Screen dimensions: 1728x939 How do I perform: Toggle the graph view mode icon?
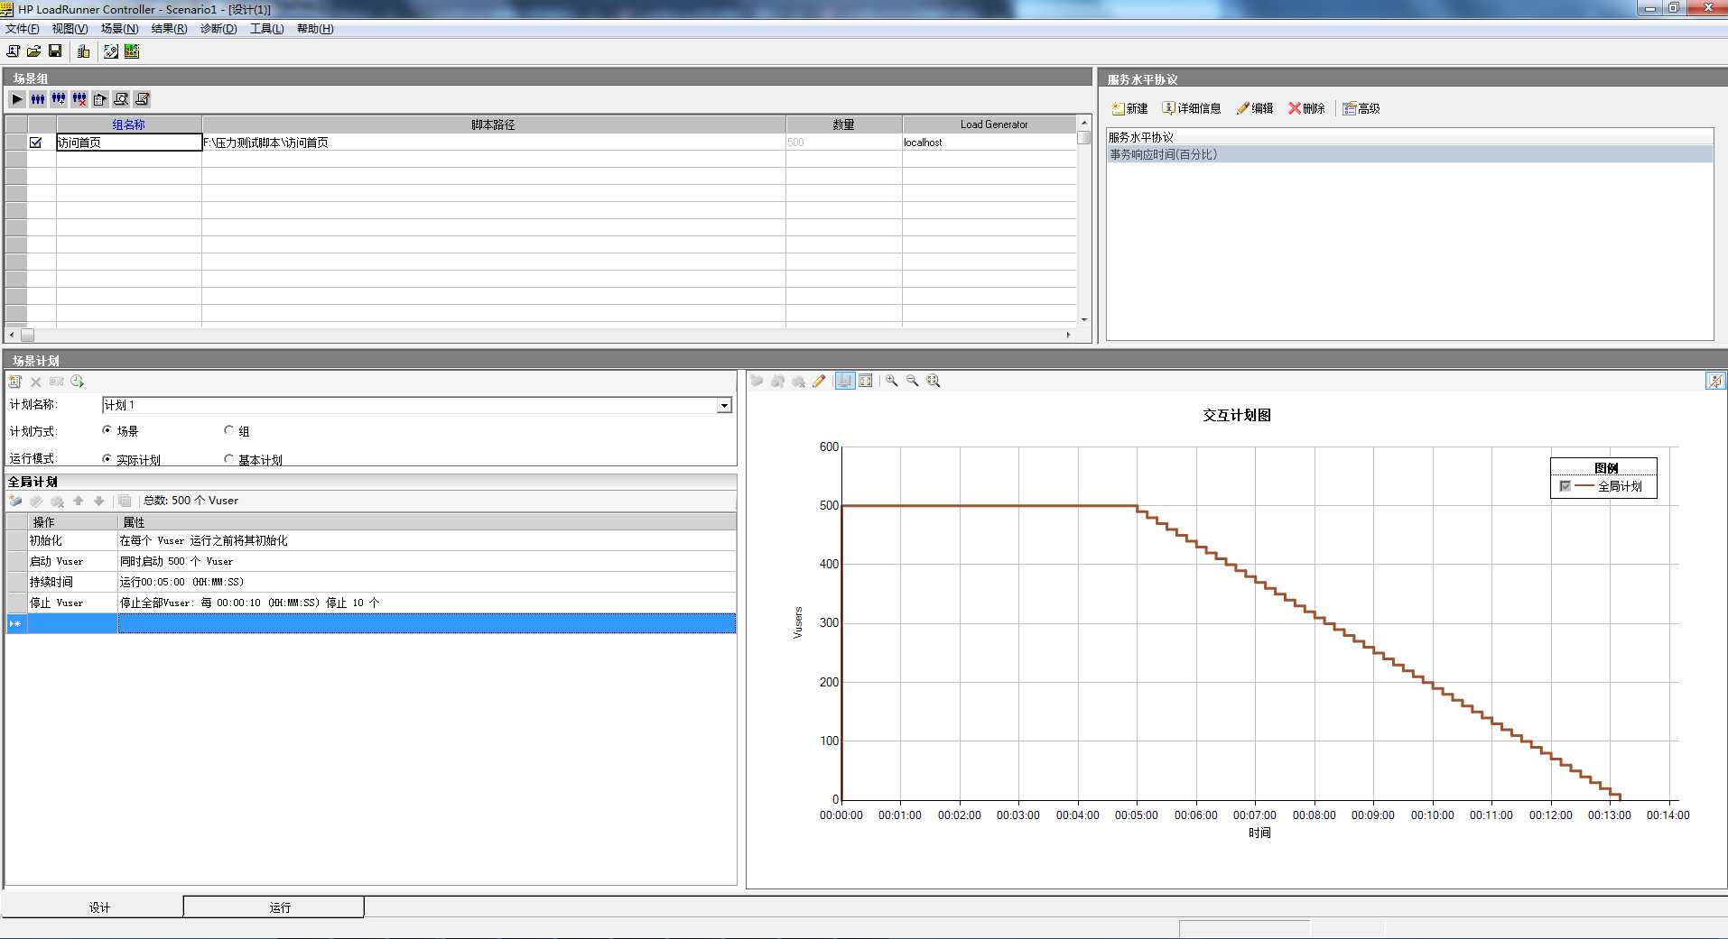[x=845, y=381]
